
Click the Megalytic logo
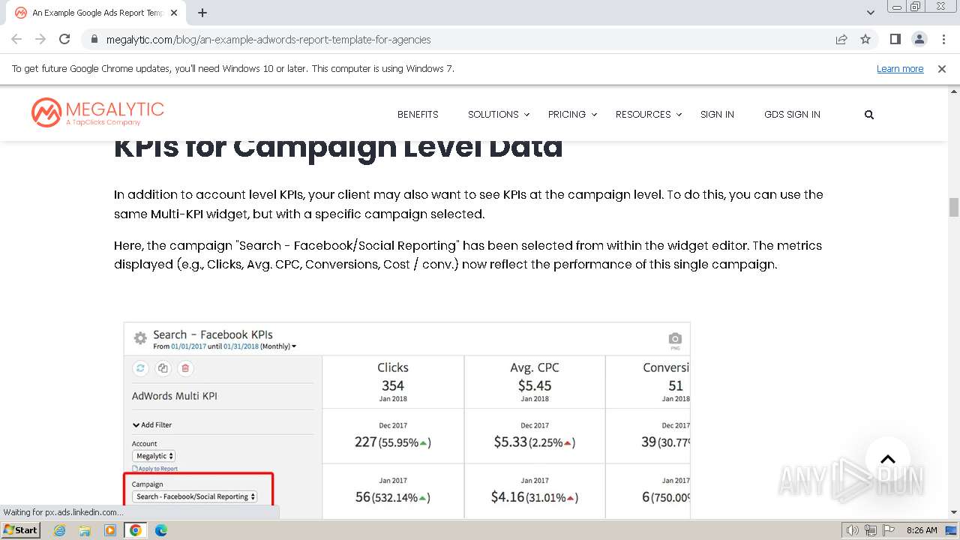97,112
